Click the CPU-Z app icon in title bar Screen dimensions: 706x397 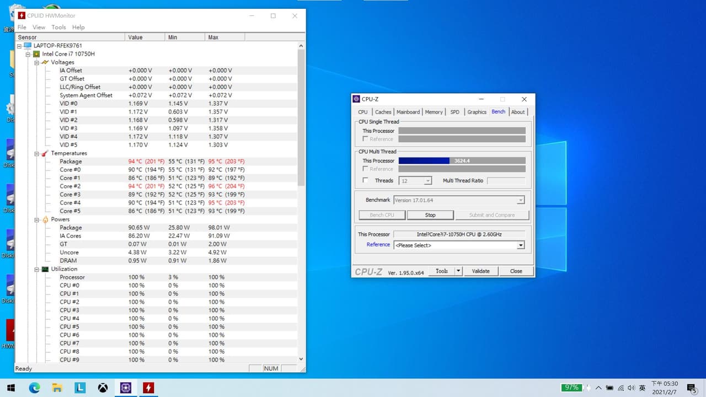[356, 99]
